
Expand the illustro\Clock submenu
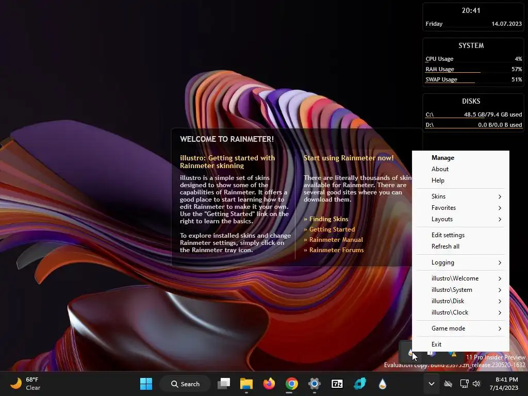[460, 312]
